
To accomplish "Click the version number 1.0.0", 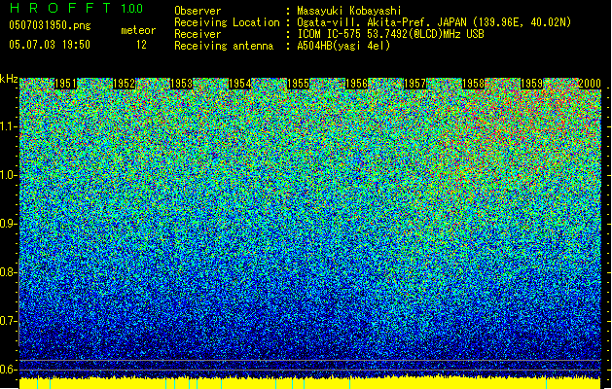I will pos(132,8).
